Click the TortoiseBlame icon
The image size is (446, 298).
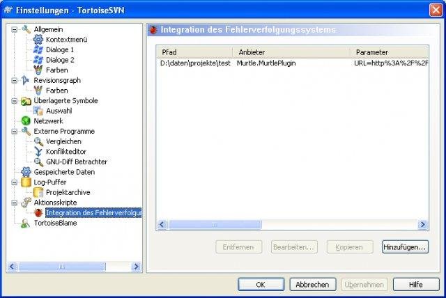pyautogui.click(x=25, y=223)
